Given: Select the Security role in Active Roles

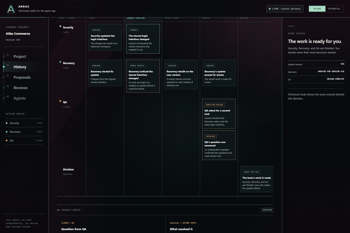Looking at the screenshot, I should (x=24, y=123).
